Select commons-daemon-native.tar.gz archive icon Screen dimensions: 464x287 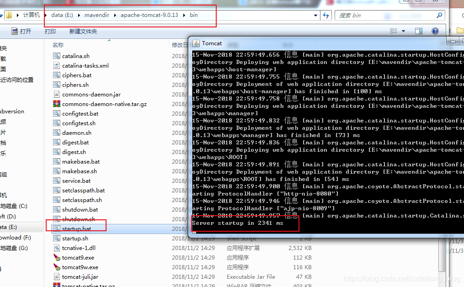tap(57, 104)
